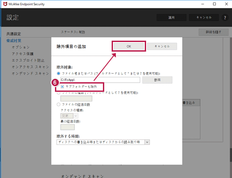Maximize the McAfee window
The height and width of the screenshot is (178, 232).
click(x=215, y=4)
